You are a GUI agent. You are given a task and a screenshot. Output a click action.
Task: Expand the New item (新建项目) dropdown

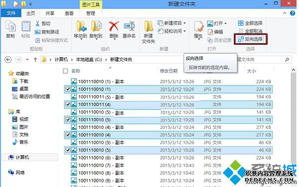point(185,23)
